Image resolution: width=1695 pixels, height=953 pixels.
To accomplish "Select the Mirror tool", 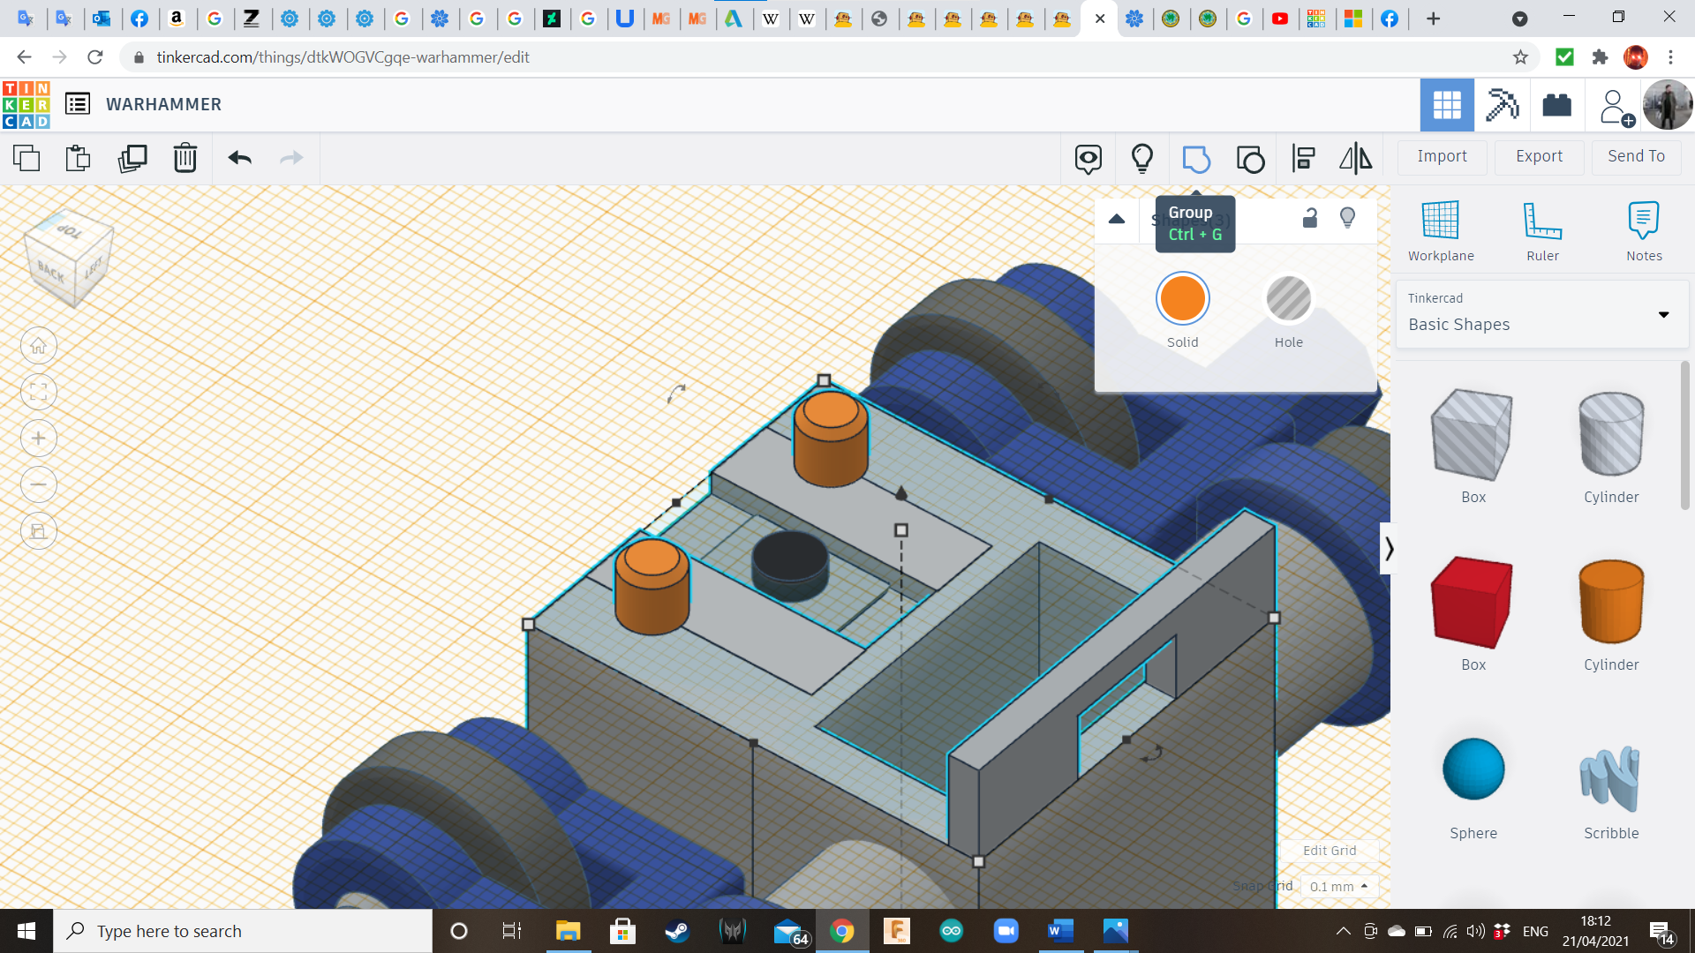I will [1355, 159].
